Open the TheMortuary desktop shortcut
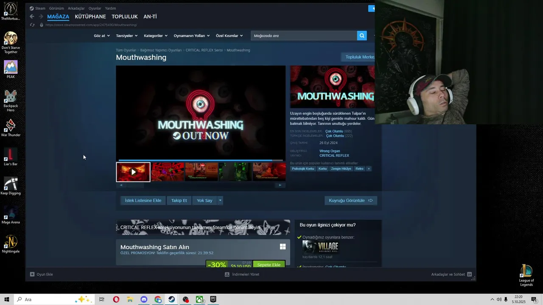Screen dimensions: 543x305 click(11, 11)
